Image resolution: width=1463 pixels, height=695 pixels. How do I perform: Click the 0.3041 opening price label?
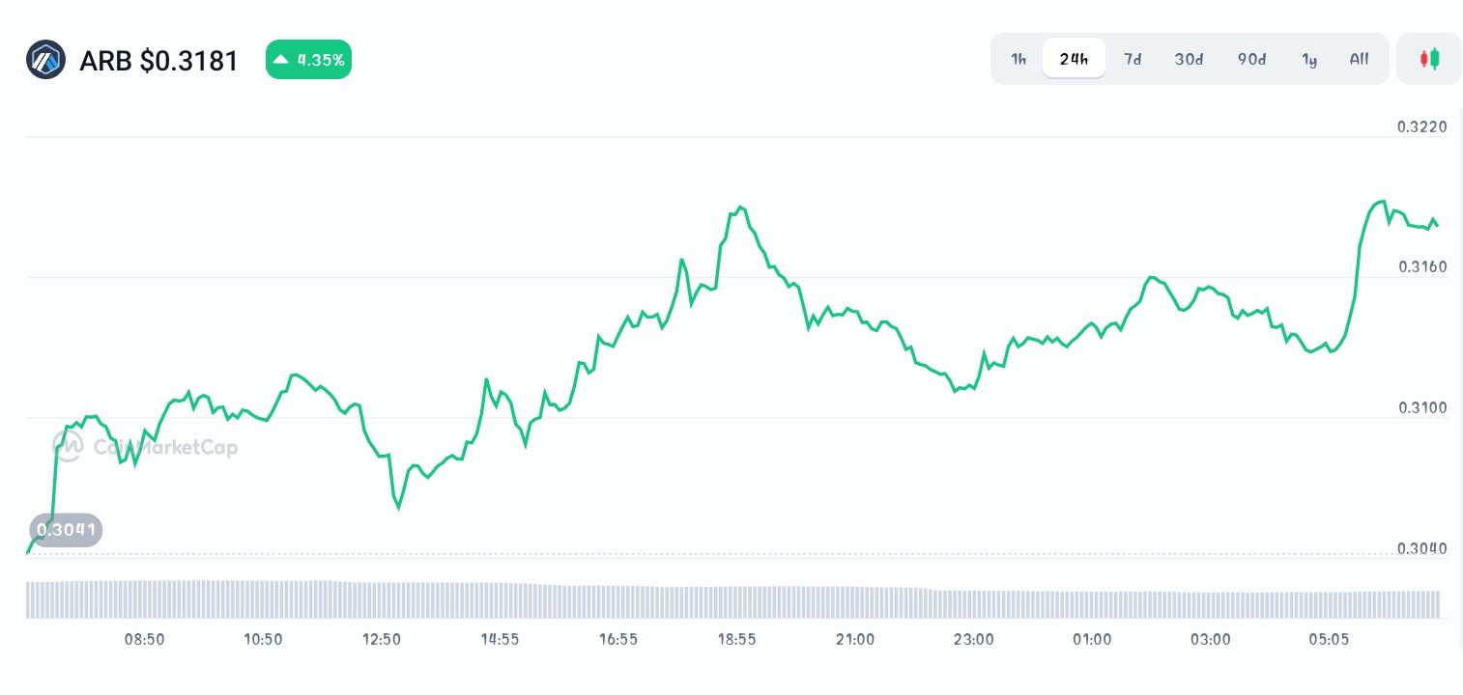click(66, 529)
